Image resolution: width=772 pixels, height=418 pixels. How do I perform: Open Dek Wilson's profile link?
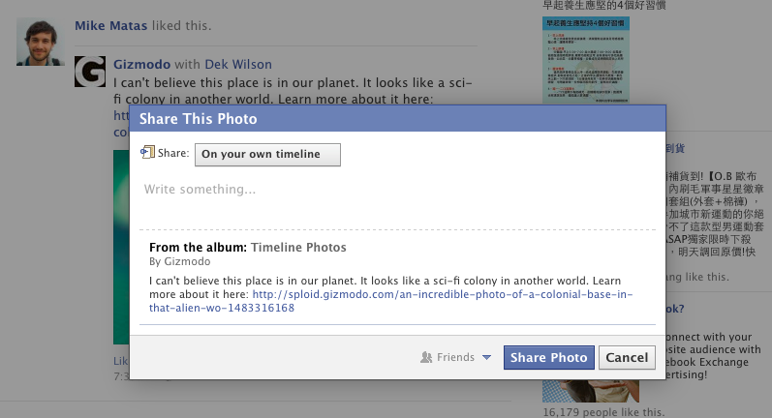click(x=238, y=65)
